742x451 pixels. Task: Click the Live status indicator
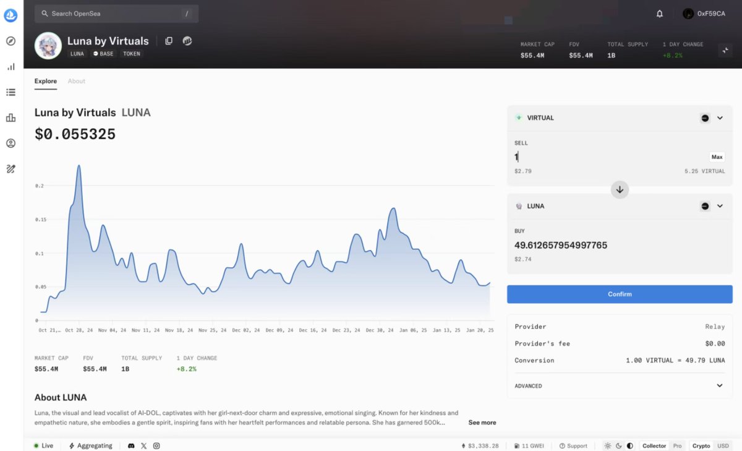point(43,445)
